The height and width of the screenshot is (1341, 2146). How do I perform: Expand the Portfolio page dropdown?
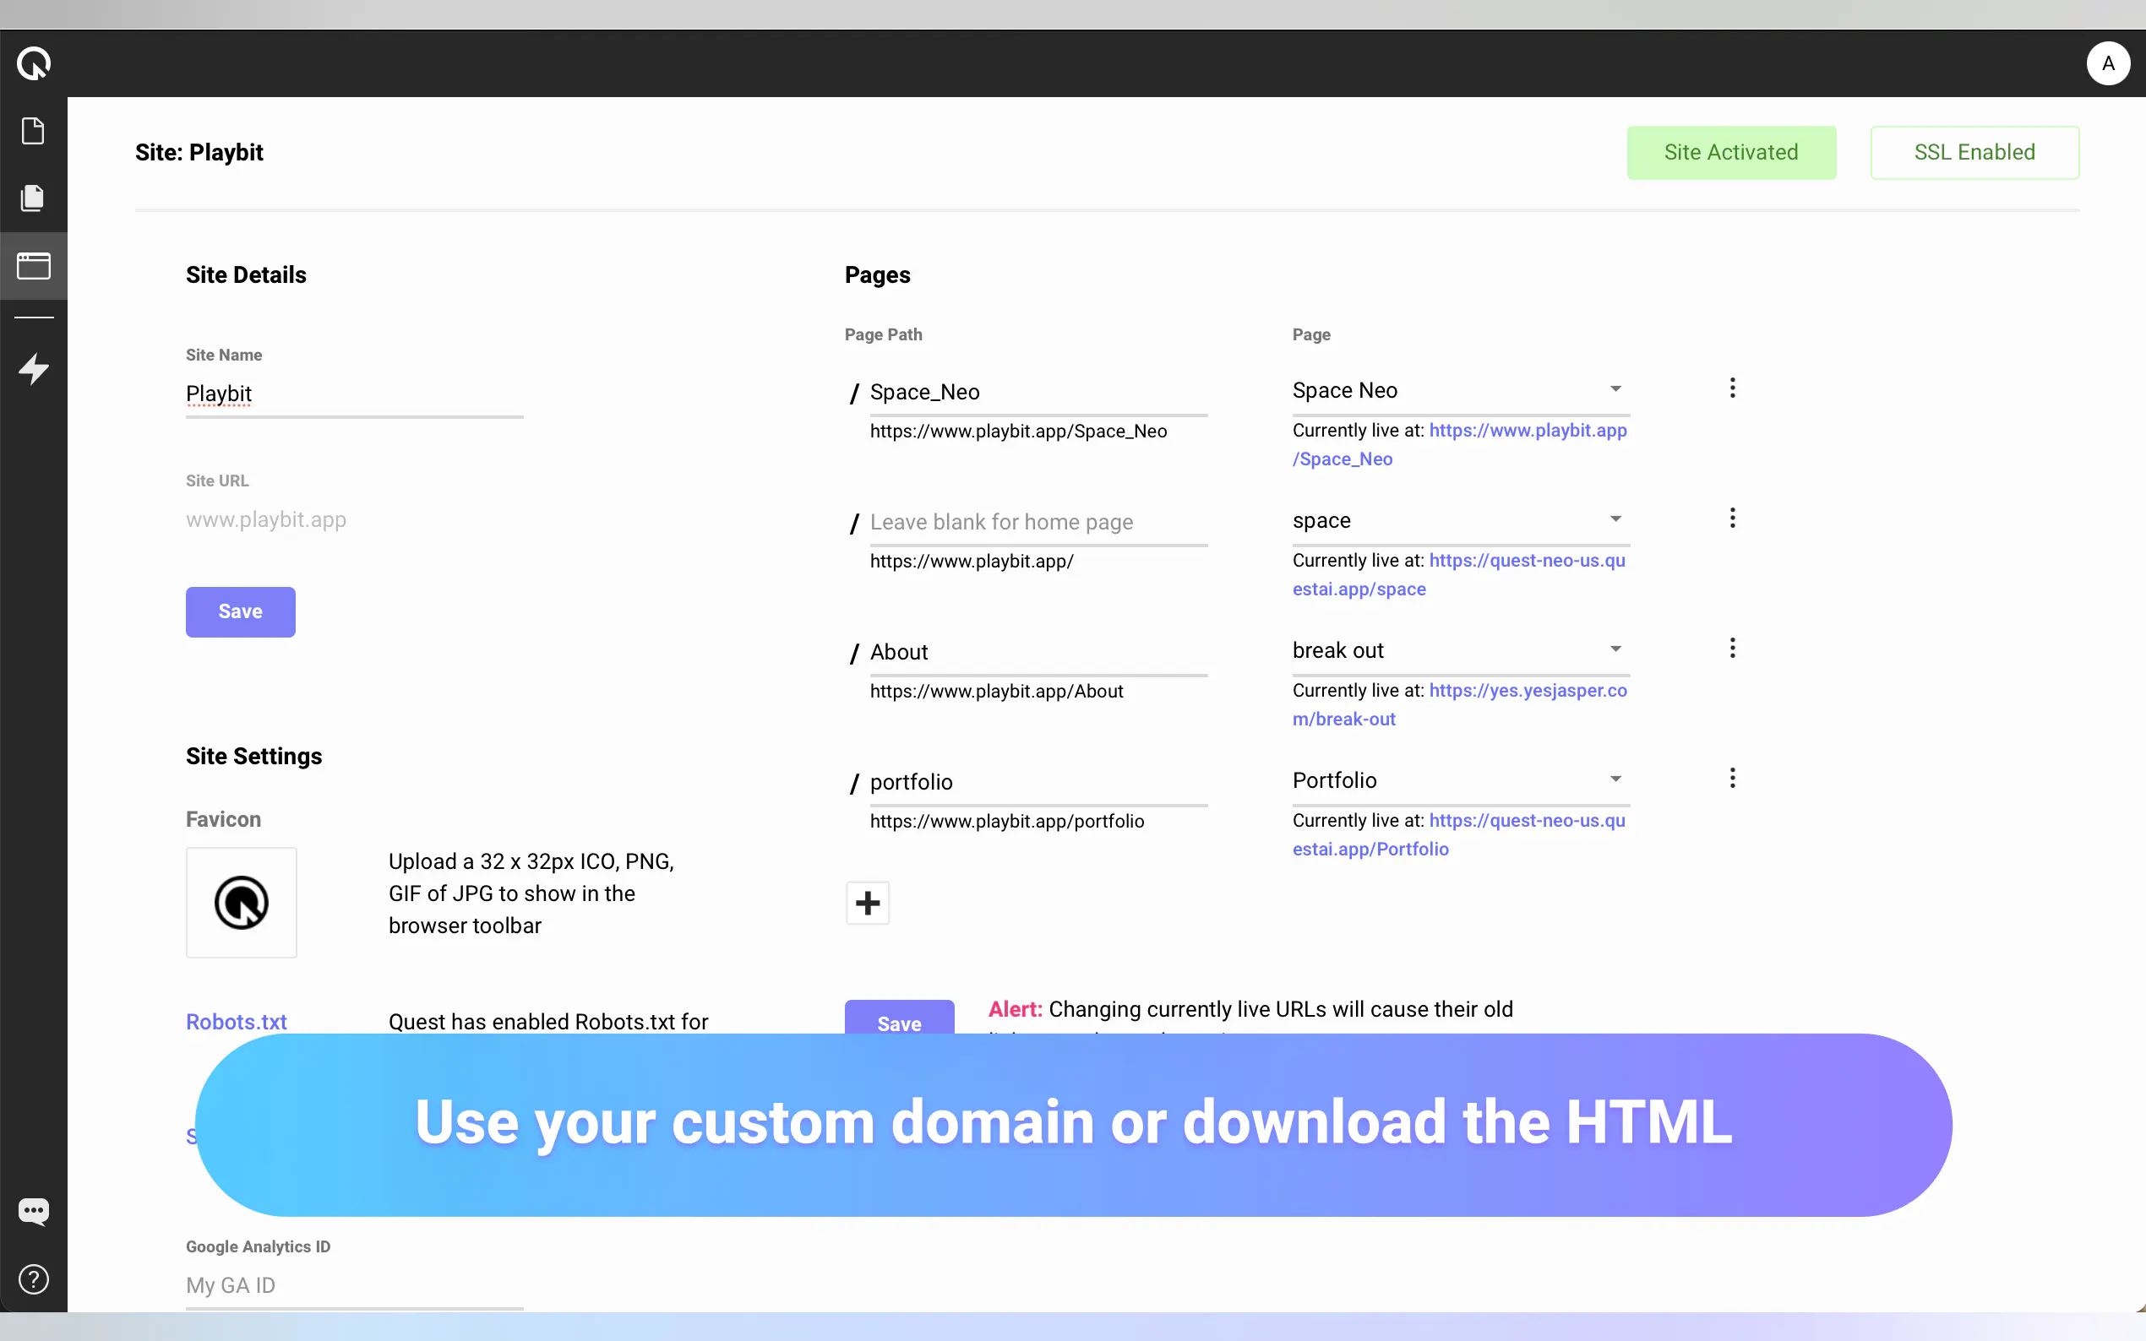pos(1615,779)
